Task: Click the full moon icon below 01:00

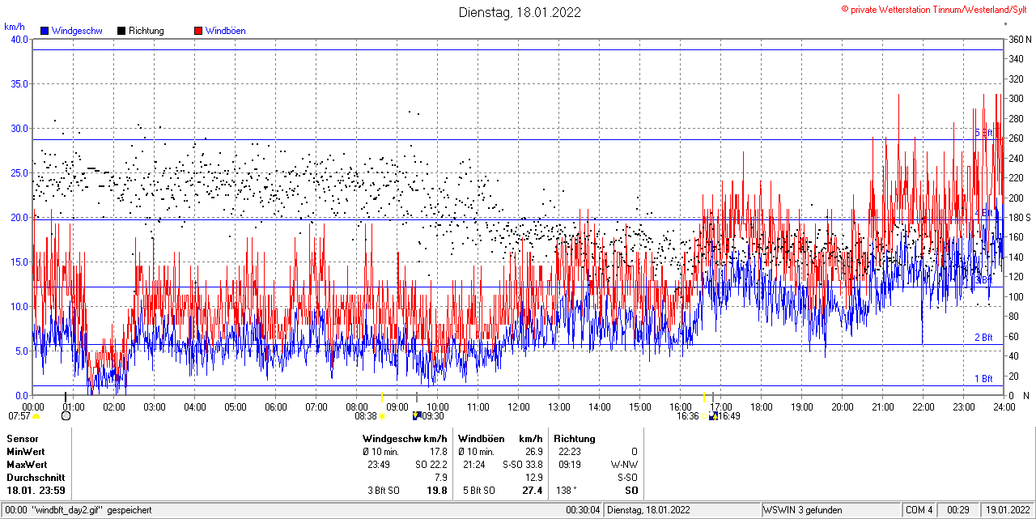Action: point(66,416)
